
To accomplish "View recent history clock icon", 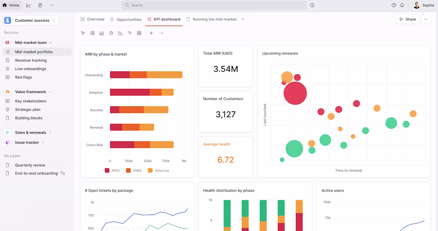I will tap(312, 5).
